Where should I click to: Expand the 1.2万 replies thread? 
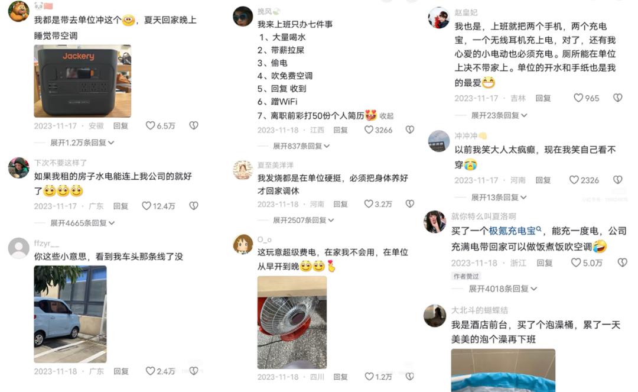[82, 142]
